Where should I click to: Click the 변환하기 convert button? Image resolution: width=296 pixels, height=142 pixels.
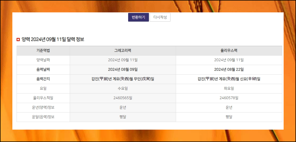coord(138,17)
